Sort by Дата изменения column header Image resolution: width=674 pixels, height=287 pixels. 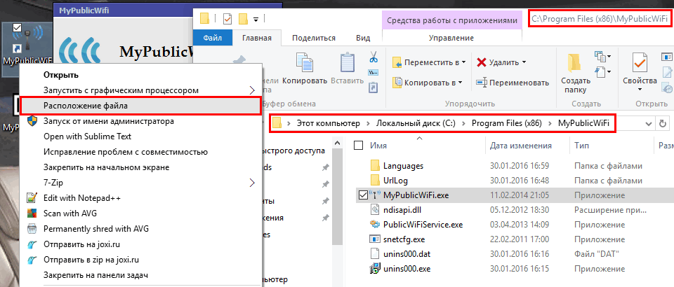tap(520, 146)
